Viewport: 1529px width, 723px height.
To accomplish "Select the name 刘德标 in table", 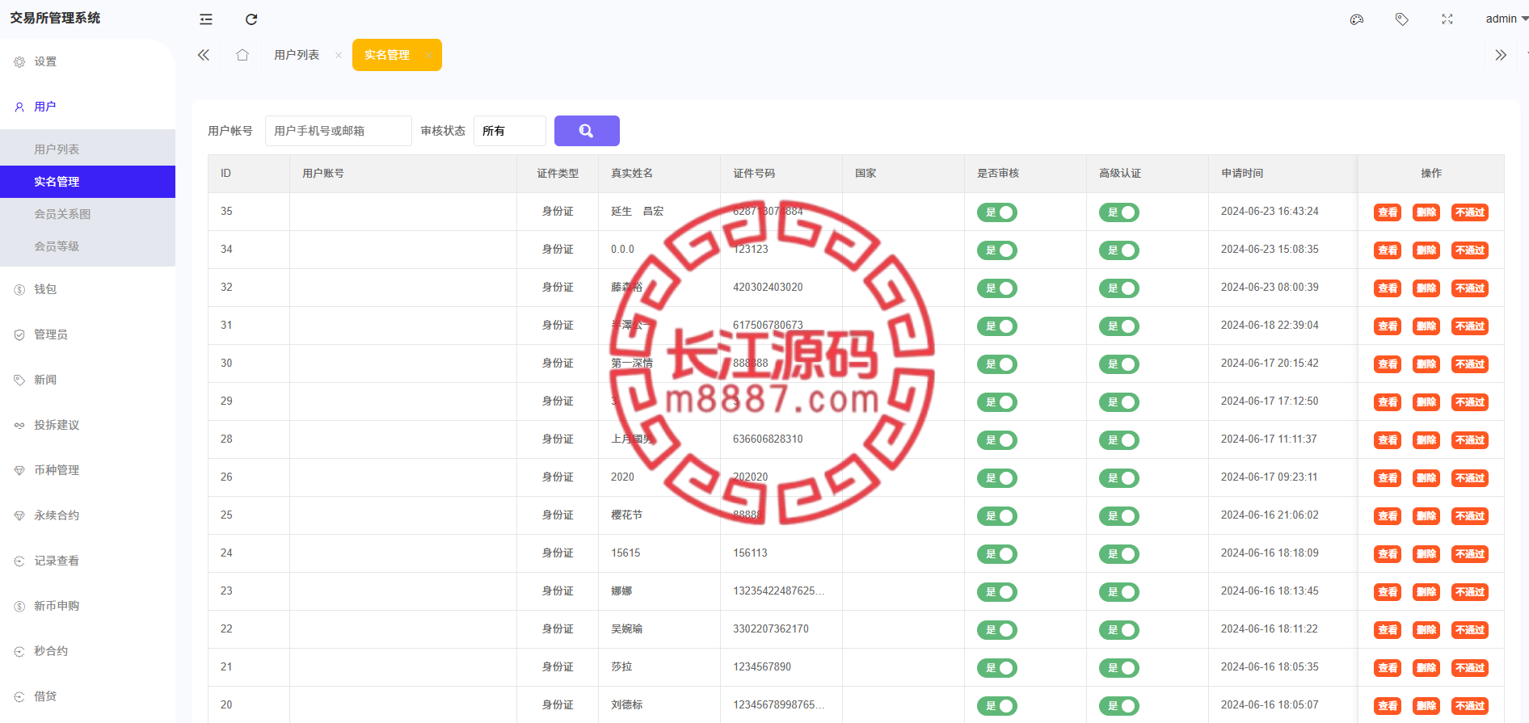I will pyautogui.click(x=627, y=705).
